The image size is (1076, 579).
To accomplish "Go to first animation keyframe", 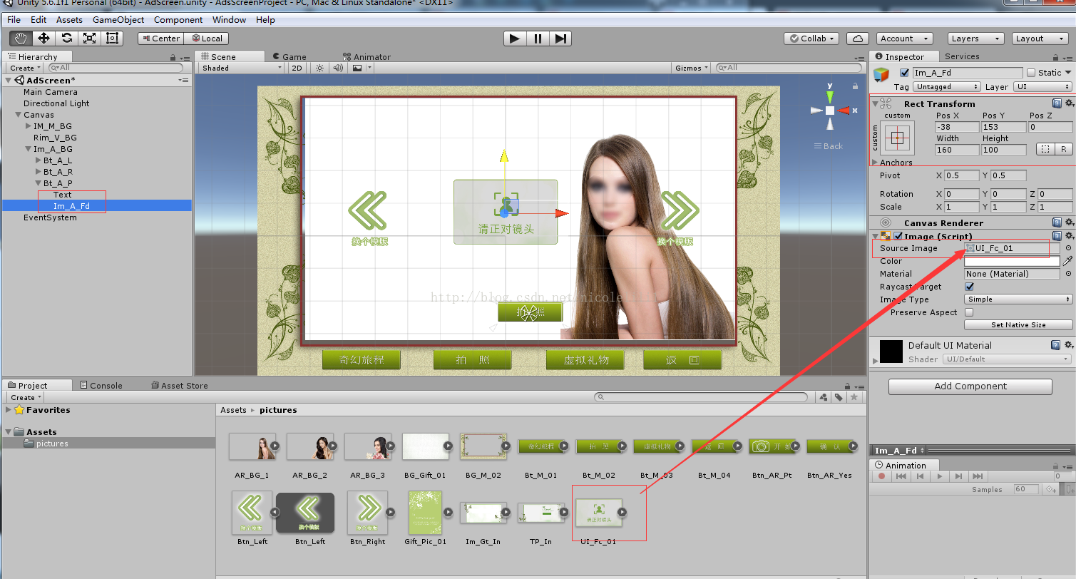I will pos(901,476).
